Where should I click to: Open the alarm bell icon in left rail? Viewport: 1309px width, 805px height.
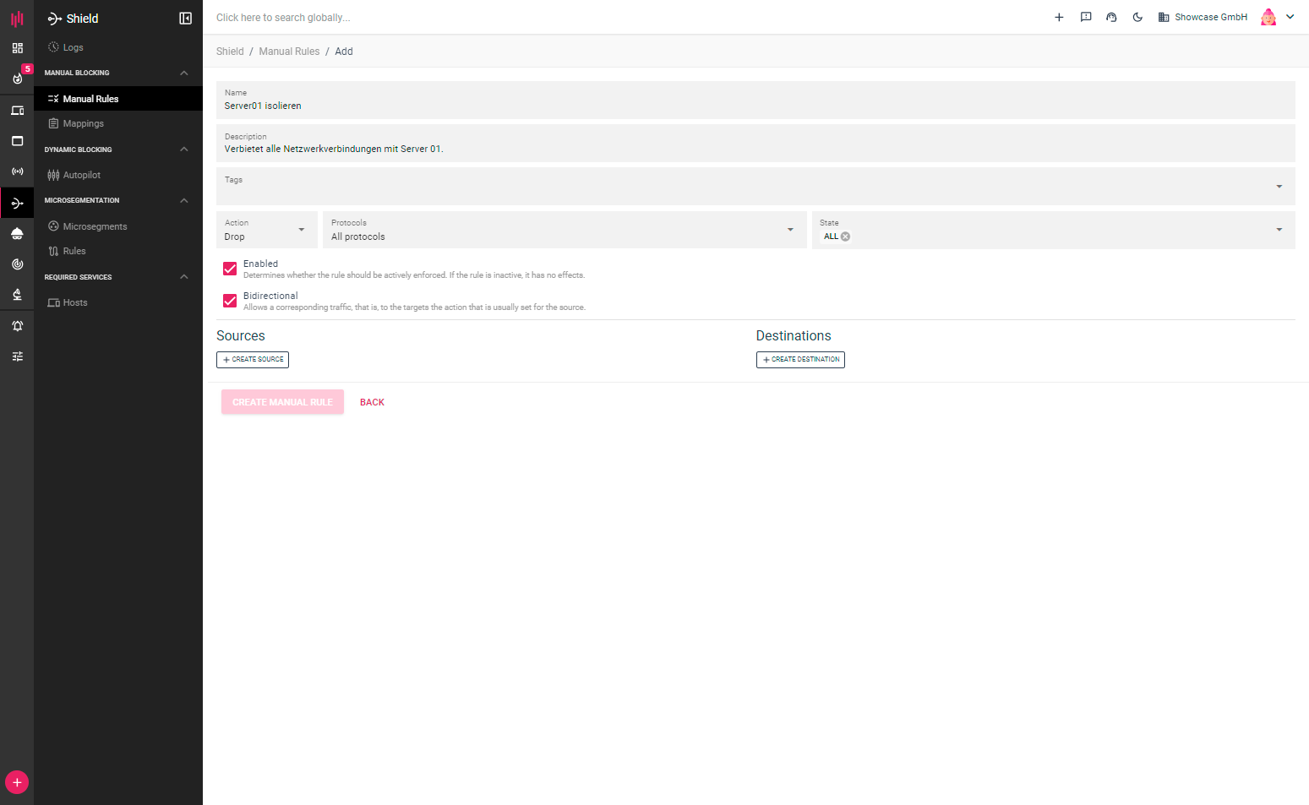click(17, 326)
